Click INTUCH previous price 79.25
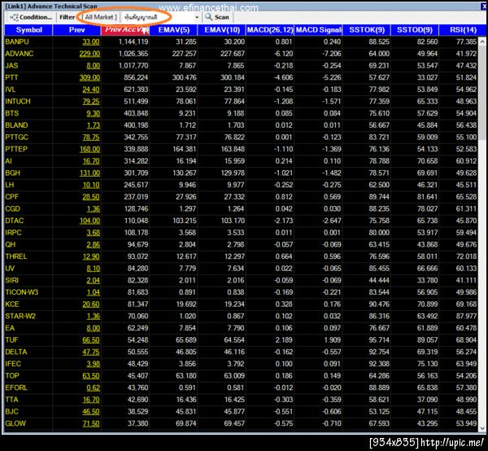This screenshot has width=488, height=451. 91,101
